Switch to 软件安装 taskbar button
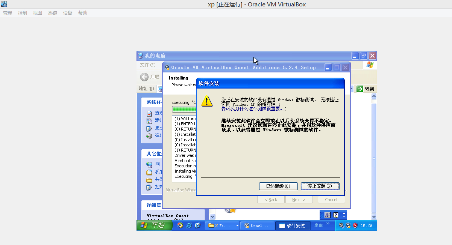 pos(293,225)
